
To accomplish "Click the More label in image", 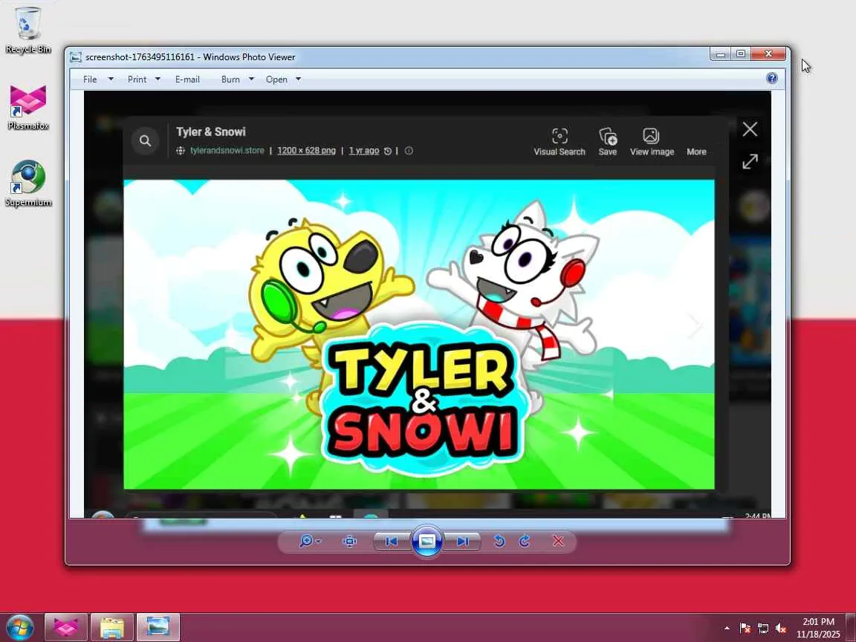I will tap(696, 152).
